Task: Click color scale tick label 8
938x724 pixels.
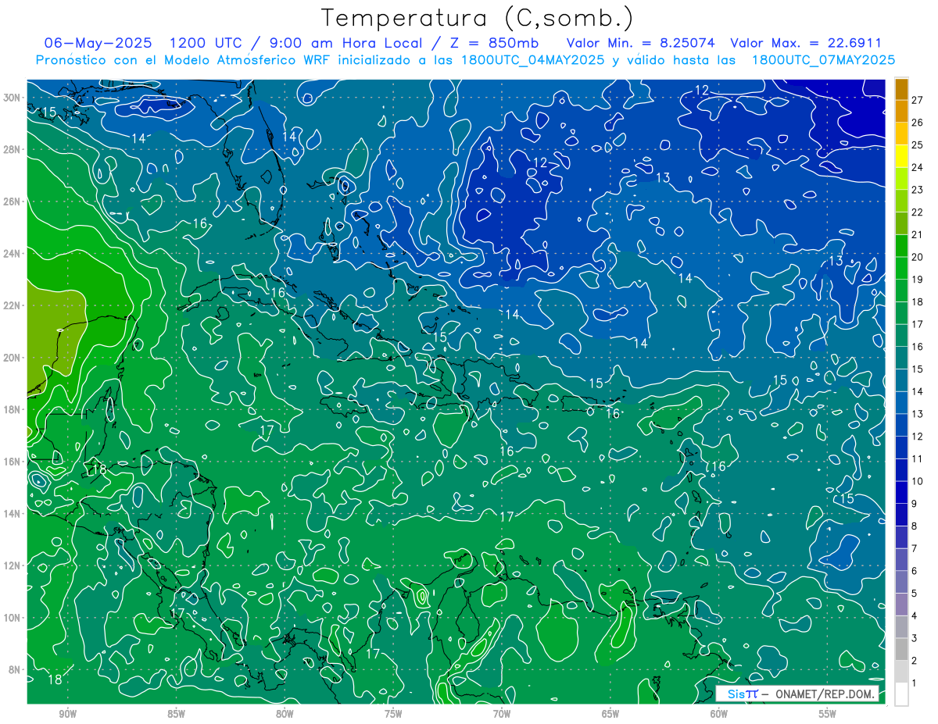Action: point(915,526)
